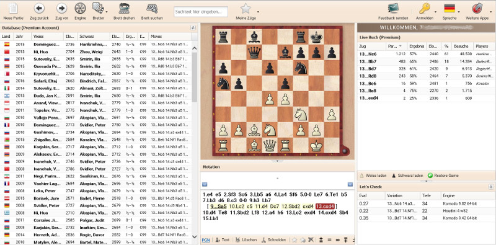The width and height of the screenshot is (496, 245).
Task: Open Weitere Apps icon
Action: point(477,8)
